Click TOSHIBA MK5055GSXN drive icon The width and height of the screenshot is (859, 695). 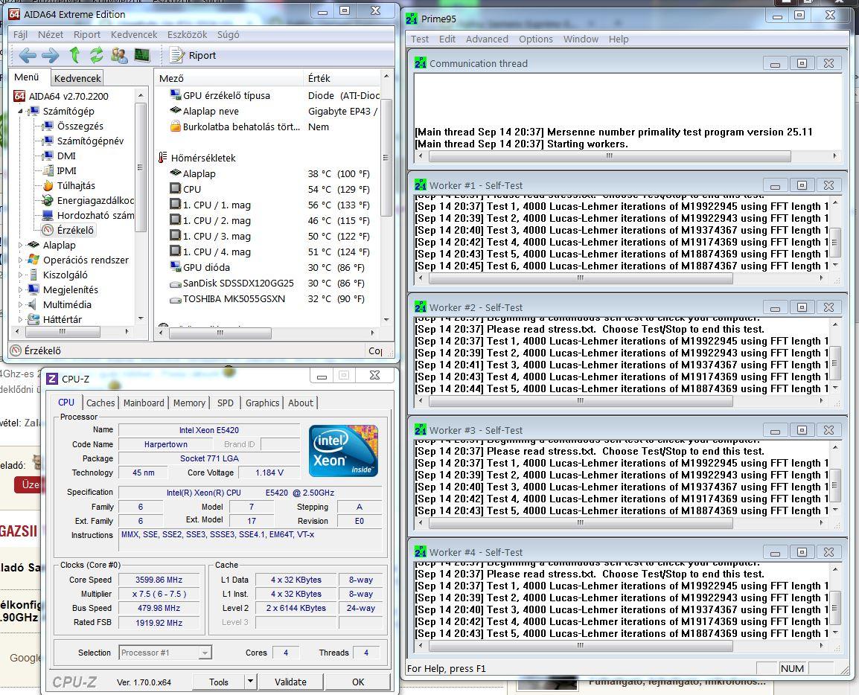coord(176,300)
